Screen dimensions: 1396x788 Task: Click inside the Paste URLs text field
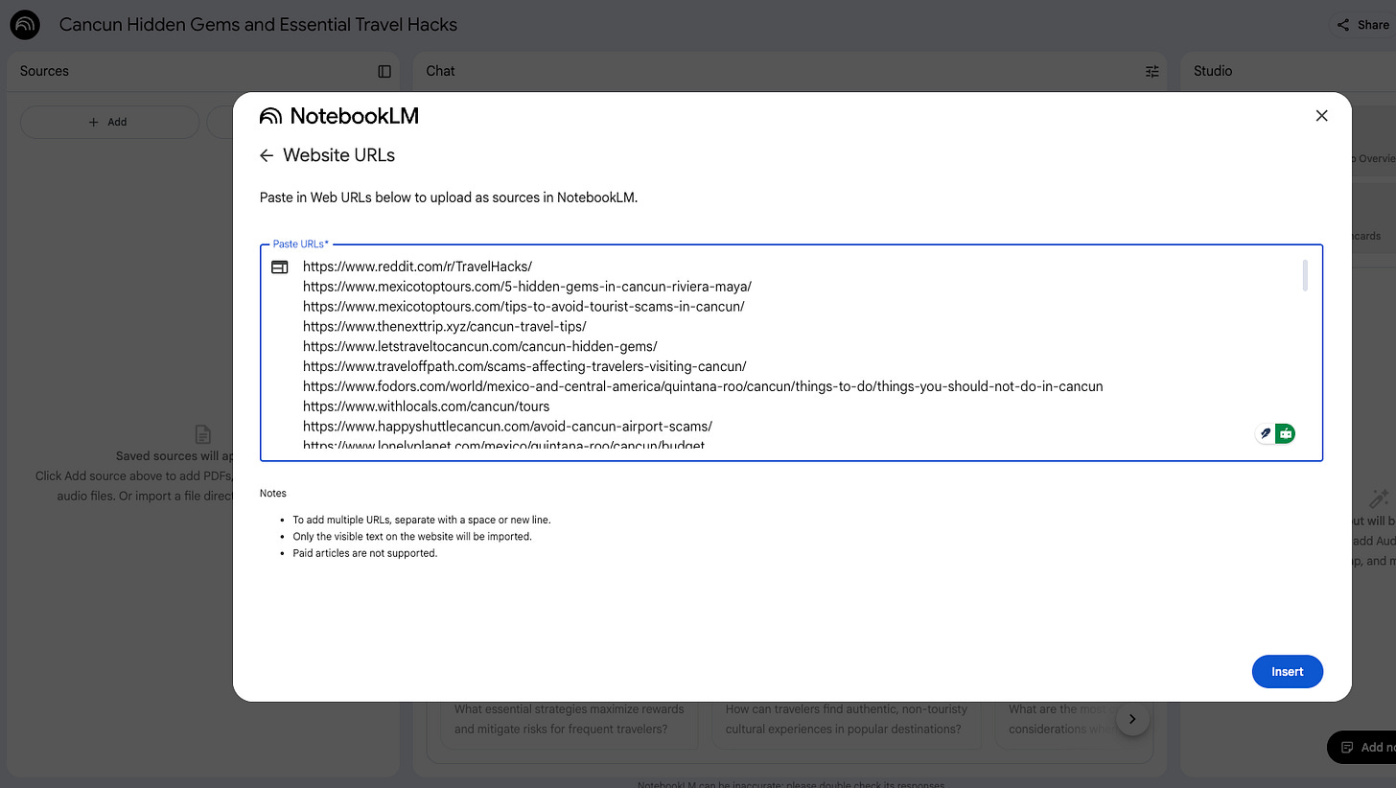coord(791,353)
